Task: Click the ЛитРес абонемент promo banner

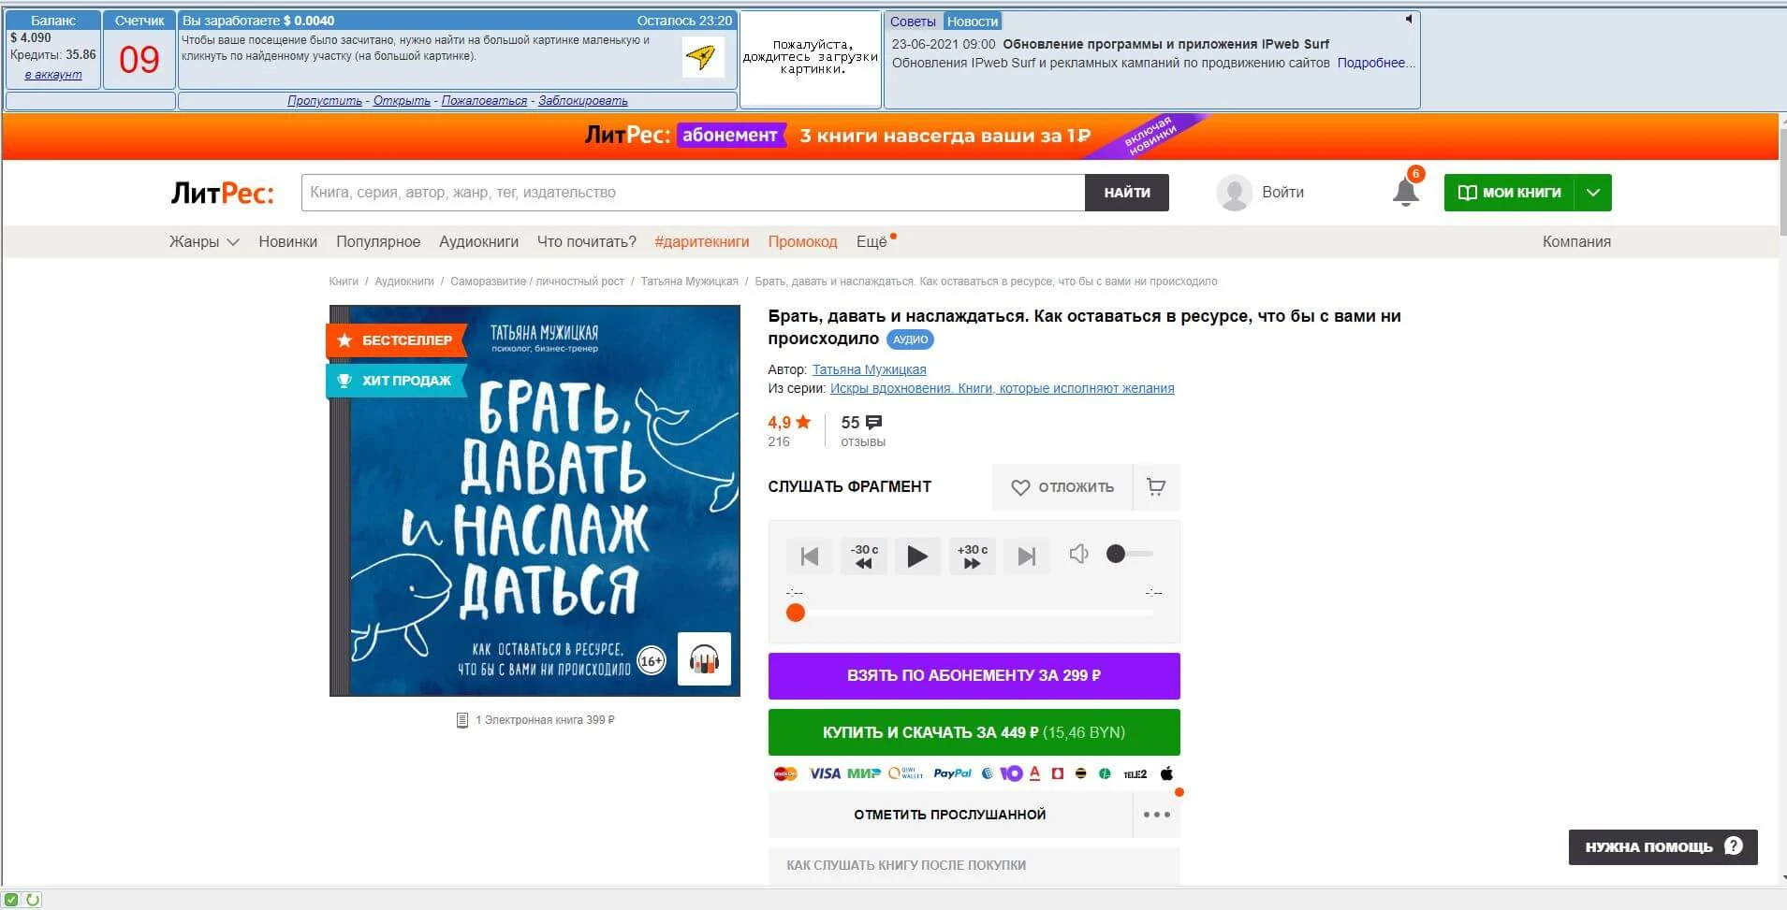Action: pos(889,136)
